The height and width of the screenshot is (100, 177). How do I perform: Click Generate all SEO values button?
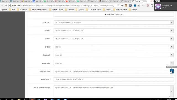114,15
